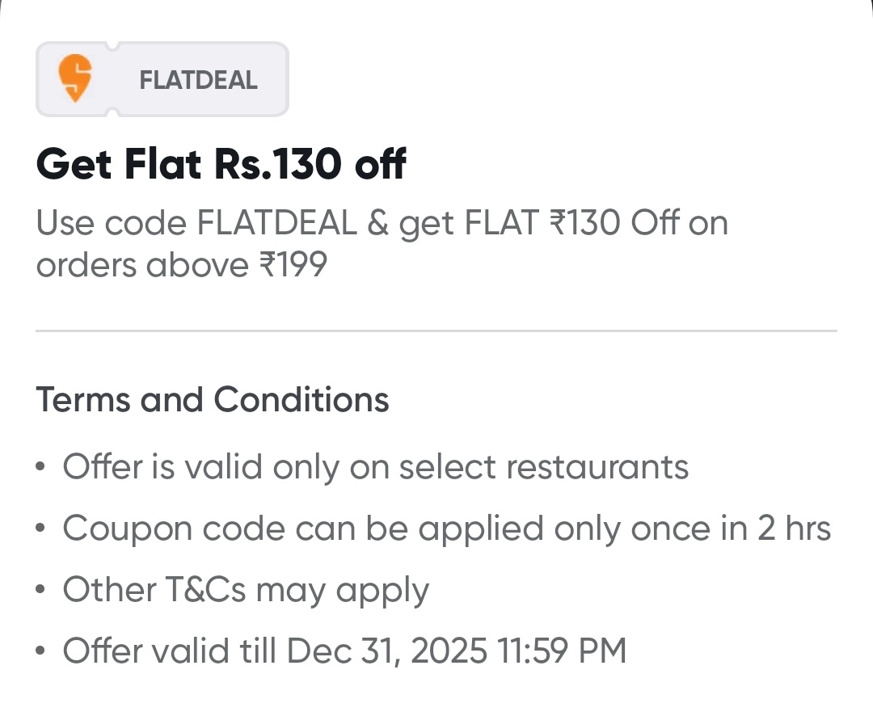Tap the bullet point before Offer is valid

tap(41, 468)
